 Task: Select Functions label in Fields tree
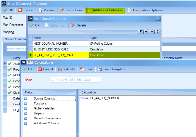pyautogui.click(x=40, y=103)
